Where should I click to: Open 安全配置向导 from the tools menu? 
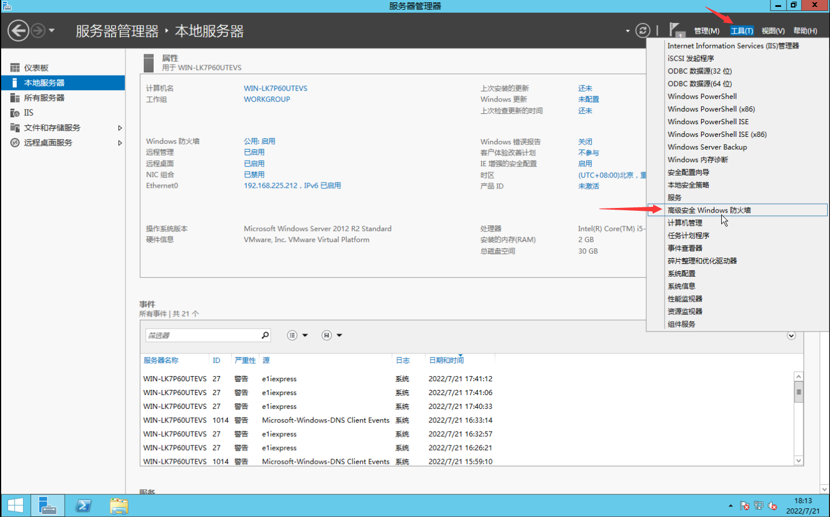[x=737, y=173]
